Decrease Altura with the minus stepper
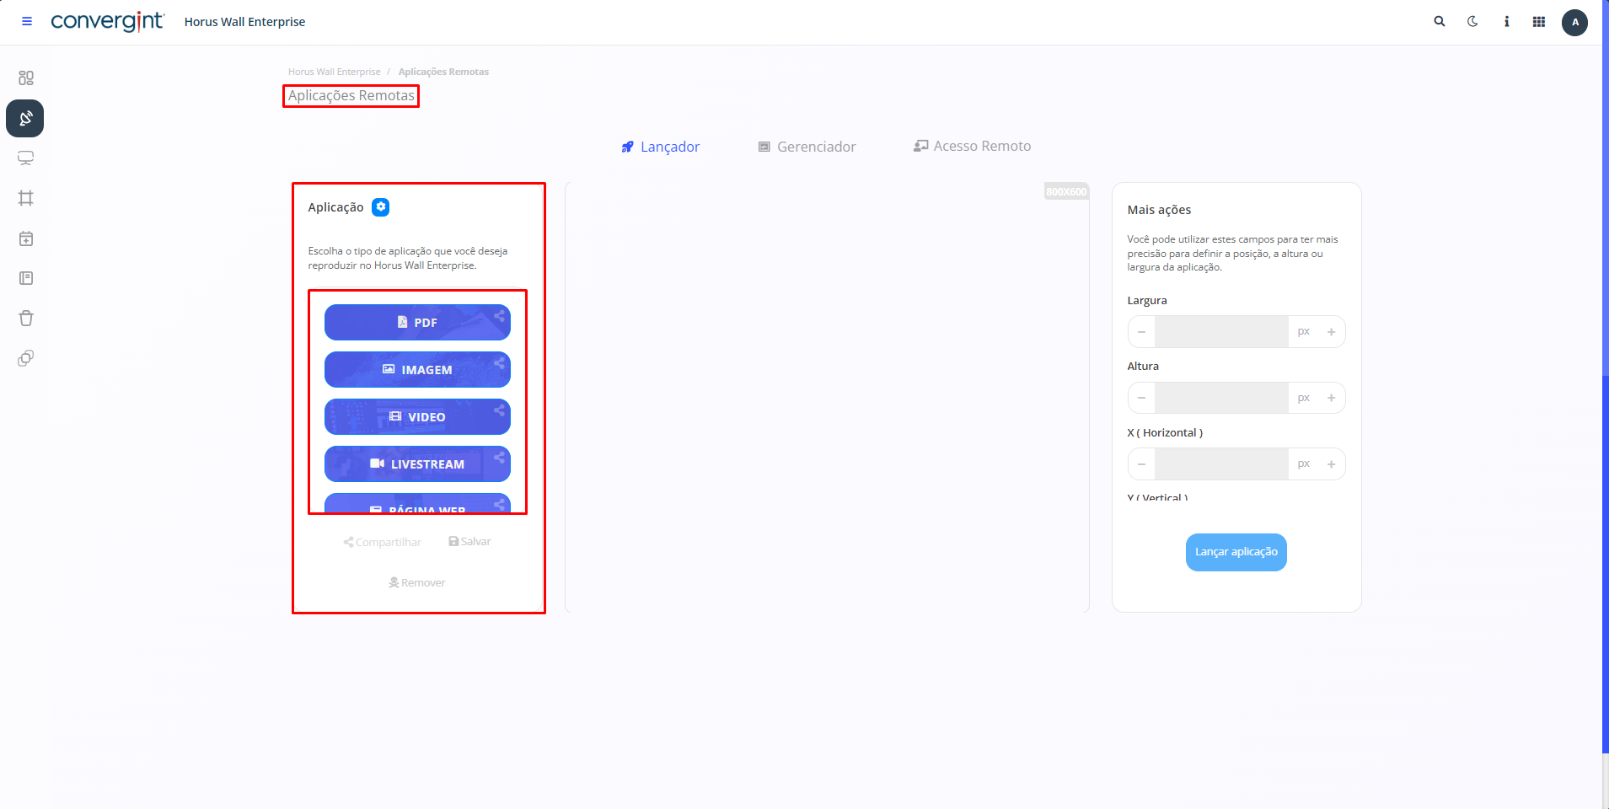Viewport: 1609px width, 809px height. coord(1141,398)
